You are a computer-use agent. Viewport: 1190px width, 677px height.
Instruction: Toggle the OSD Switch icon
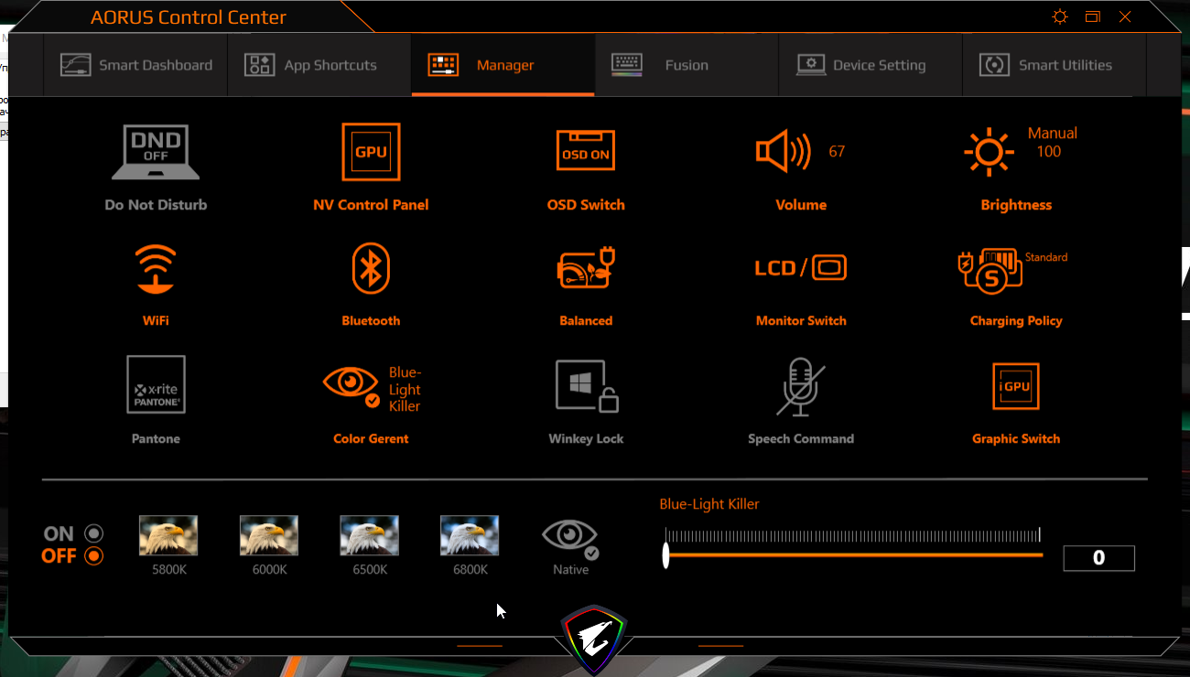pyautogui.click(x=586, y=149)
